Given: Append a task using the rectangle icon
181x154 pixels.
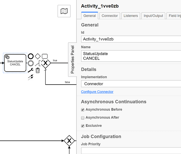Looking at the screenshot, I should [45, 56].
